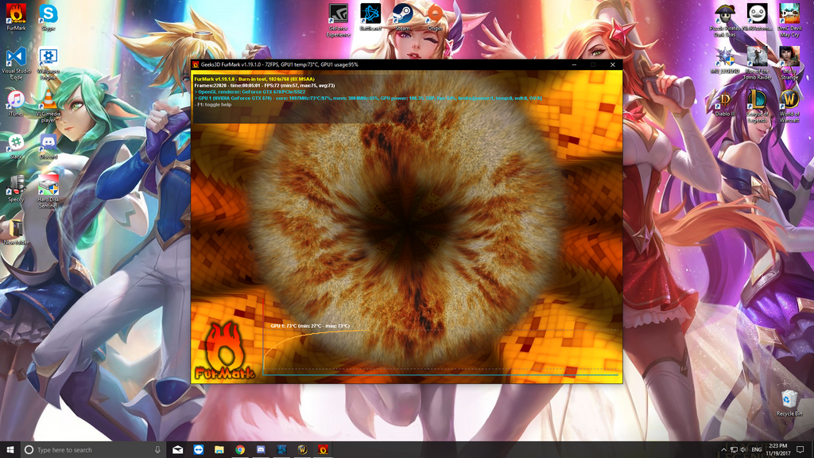Select the Discord desktop shortcut
The height and width of the screenshot is (458, 814).
[x=48, y=146]
